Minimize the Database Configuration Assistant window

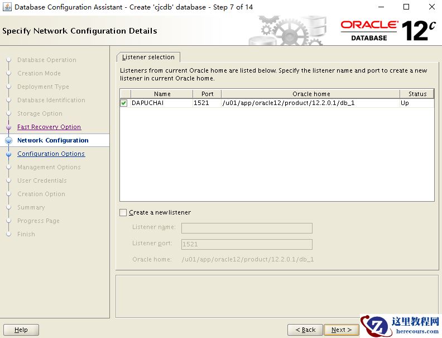tap(381, 7)
